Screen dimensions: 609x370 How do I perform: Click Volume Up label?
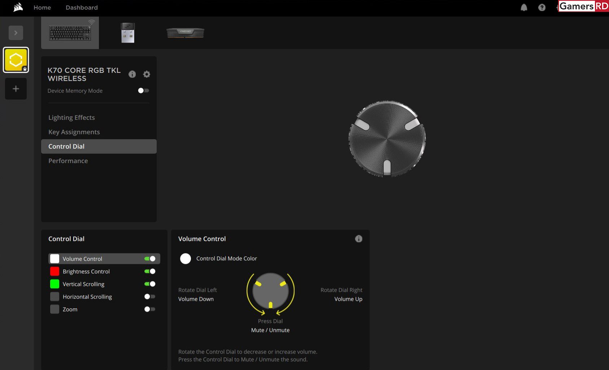[348, 299]
